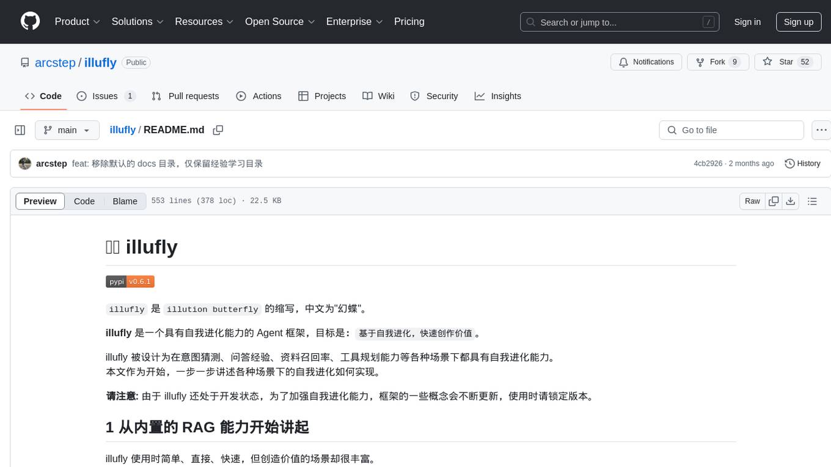This screenshot has height=467, width=831.
Task: Click the Issues count badge 1
Action: (x=130, y=96)
